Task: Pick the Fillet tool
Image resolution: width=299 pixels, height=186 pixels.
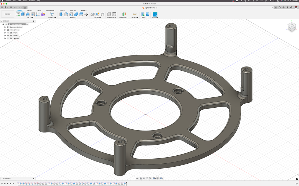Action: tap(66, 14)
